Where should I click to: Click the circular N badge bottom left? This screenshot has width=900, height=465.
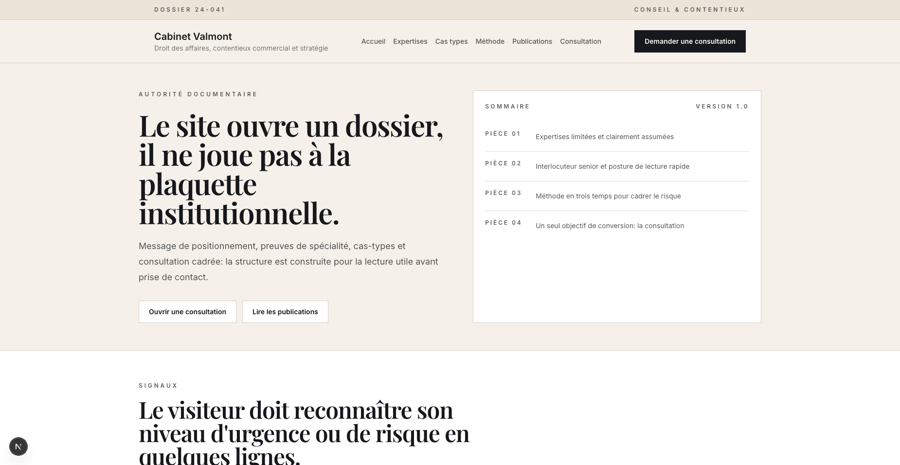pyautogui.click(x=18, y=446)
